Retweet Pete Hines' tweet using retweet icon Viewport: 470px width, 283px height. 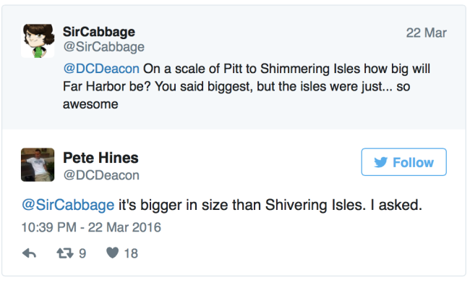click(x=65, y=253)
